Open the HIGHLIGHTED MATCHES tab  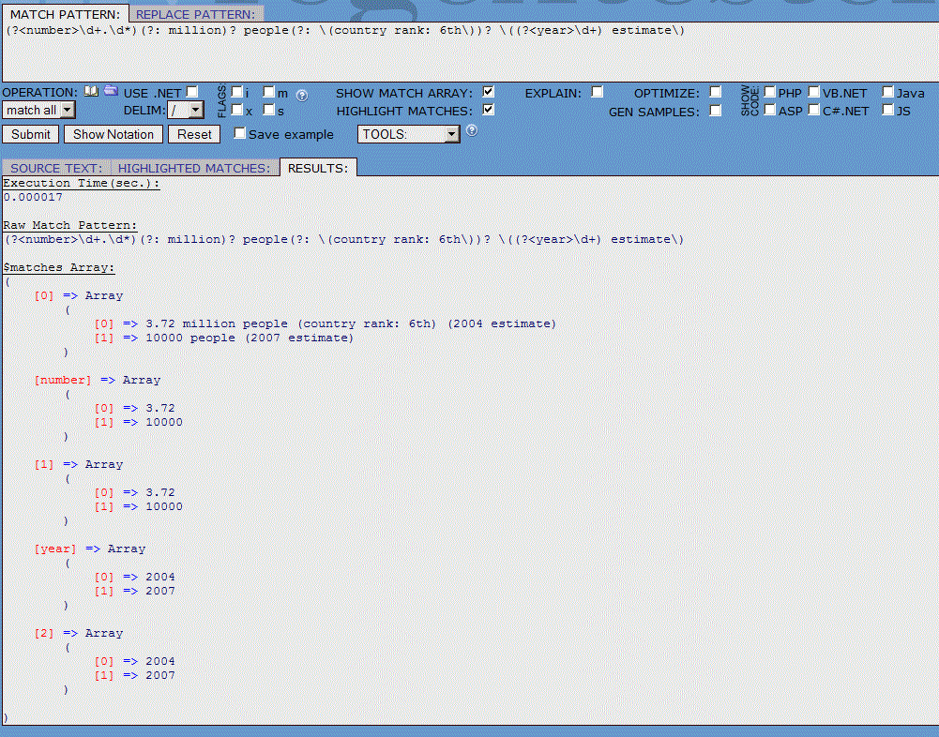tap(194, 168)
